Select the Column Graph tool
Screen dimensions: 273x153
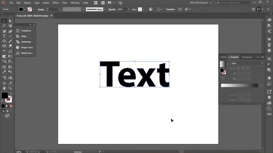click(x=10, y=77)
